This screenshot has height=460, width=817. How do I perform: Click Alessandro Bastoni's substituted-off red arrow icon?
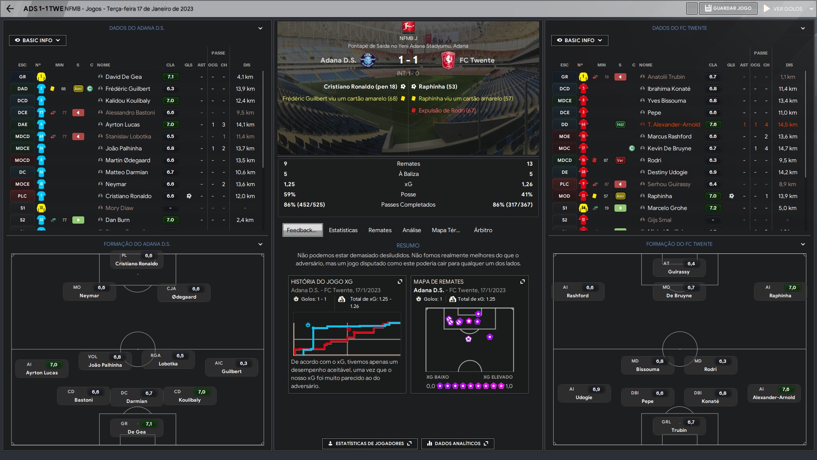pyautogui.click(x=78, y=113)
